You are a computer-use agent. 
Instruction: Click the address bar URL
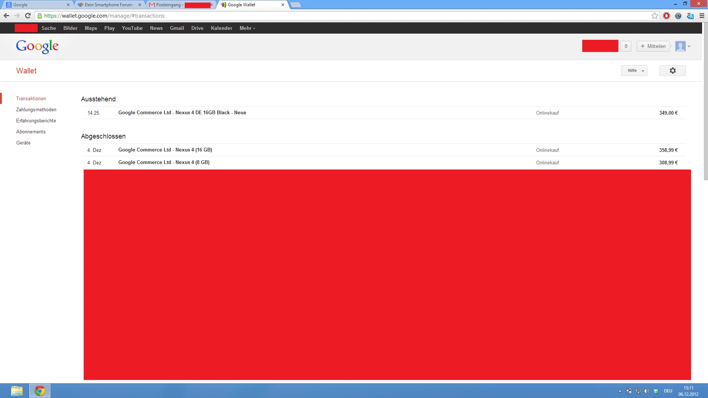tap(104, 15)
